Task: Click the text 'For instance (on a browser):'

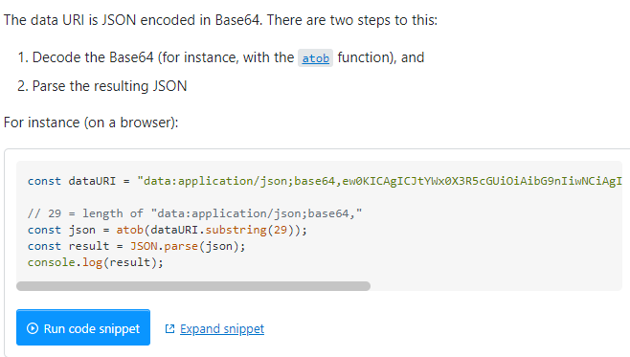Action: tap(91, 123)
